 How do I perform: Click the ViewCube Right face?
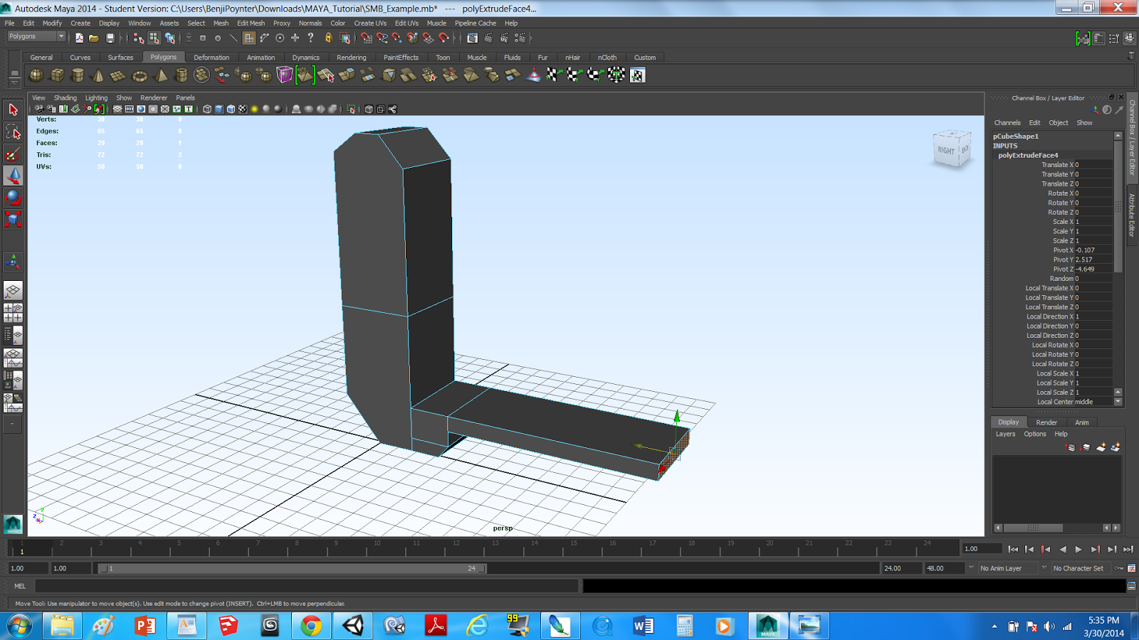coord(946,150)
